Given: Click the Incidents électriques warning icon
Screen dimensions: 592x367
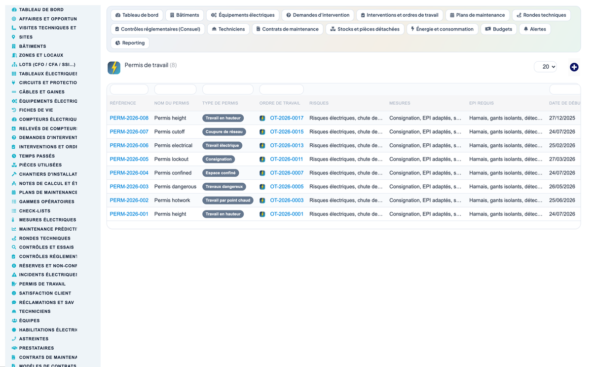Looking at the screenshot, I should click(14, 275).
